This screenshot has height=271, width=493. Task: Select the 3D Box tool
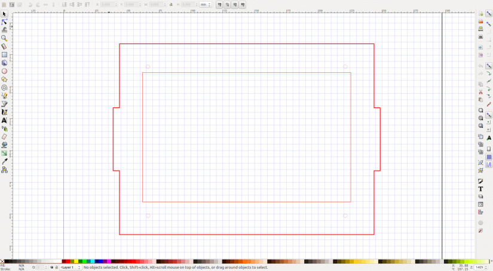click(4, 63)
